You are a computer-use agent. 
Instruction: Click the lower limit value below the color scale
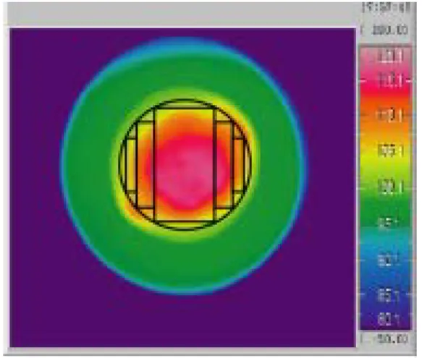pyautogui.click(x=389, y=339)
